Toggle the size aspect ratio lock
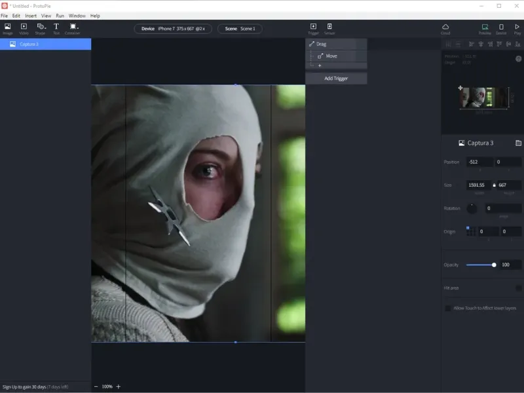This screenshot has width=524, height=393. pos(495,185)
